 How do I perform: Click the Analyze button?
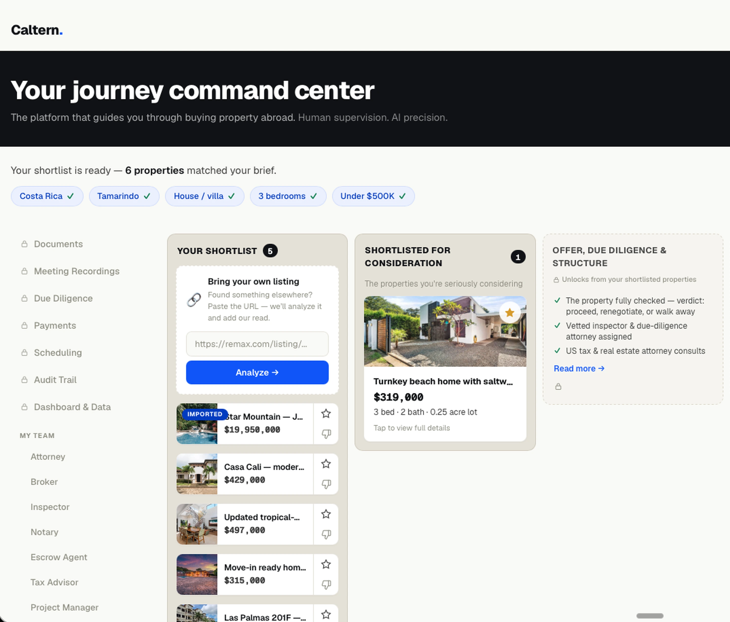(x=257, y=372)
